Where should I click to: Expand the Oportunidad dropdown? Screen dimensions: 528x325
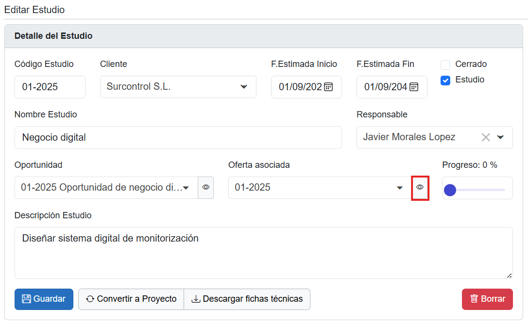186,188
